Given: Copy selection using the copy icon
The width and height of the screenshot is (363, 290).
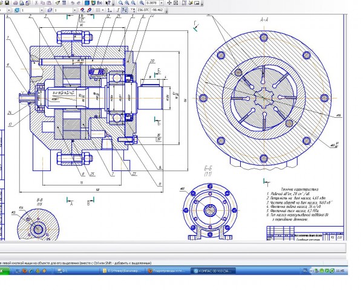Looking at the screenshot, I should 42,3.
